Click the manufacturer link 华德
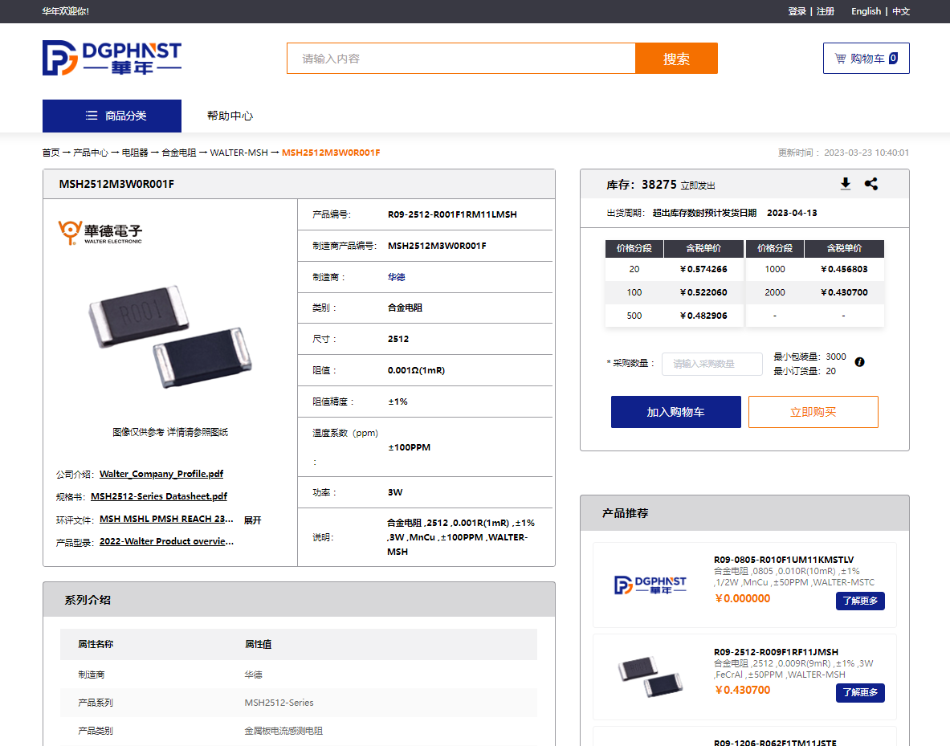The image size is (950, 746). click(396, 277)
